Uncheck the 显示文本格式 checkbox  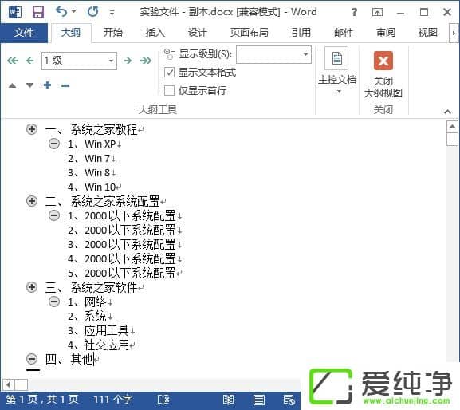click(170, 73)
